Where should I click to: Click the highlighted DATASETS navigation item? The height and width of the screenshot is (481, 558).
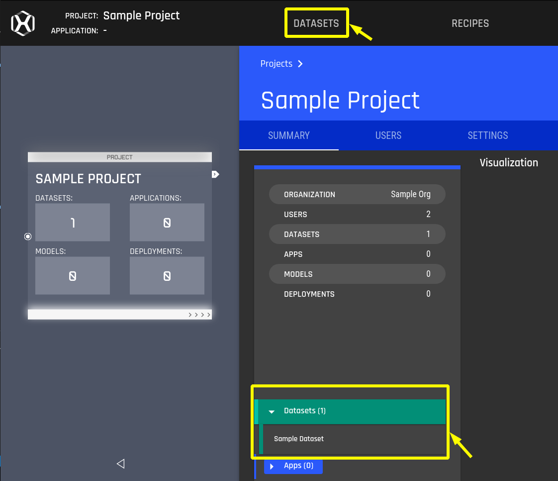click(x=316, y=22)
